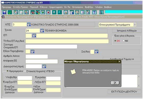The height and width of the screenshot is (99, 143).
Task: Open the Window menu
Action: point(99,7)
